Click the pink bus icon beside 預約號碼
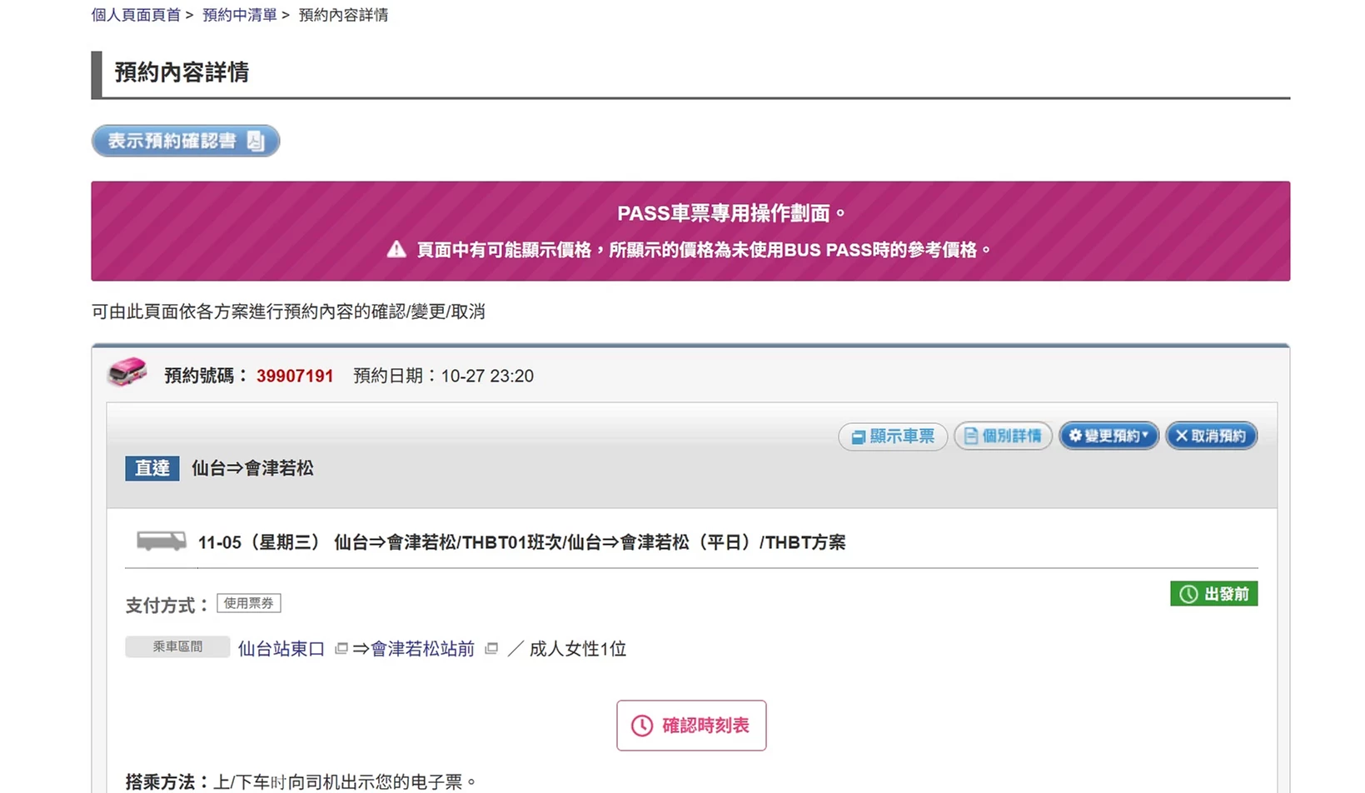 [127, 372]
